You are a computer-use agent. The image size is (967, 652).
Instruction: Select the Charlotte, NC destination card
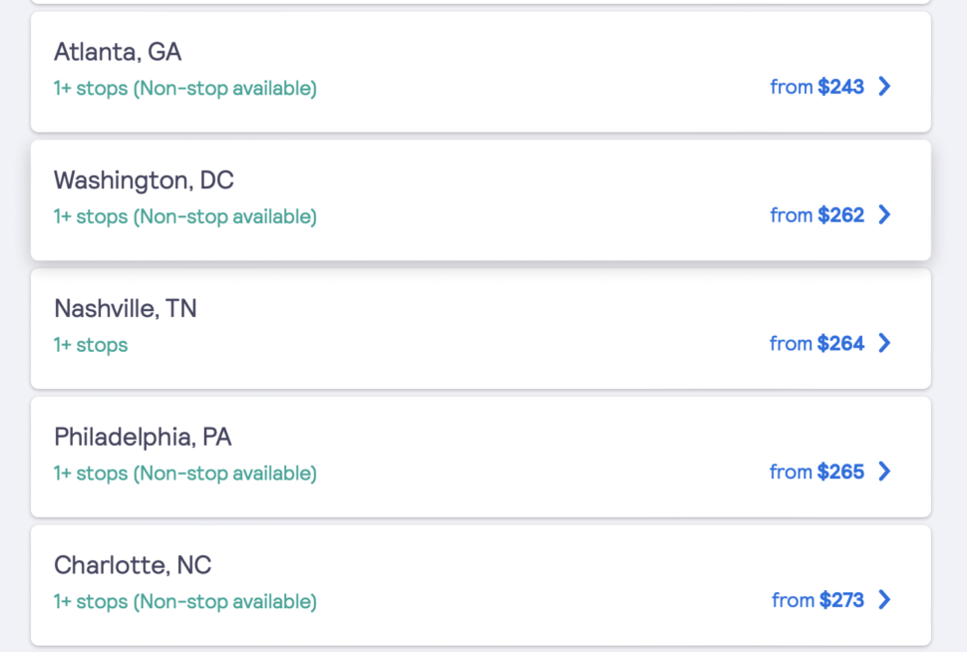point(482,585)
